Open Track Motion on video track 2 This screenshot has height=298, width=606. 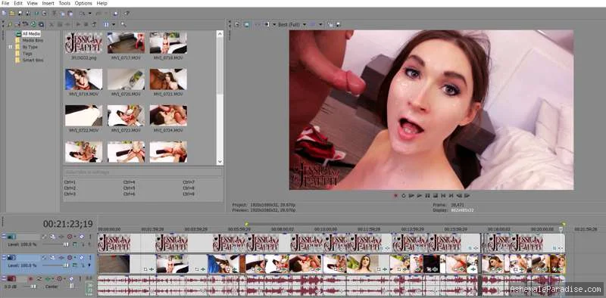click(x=52, y=257)
